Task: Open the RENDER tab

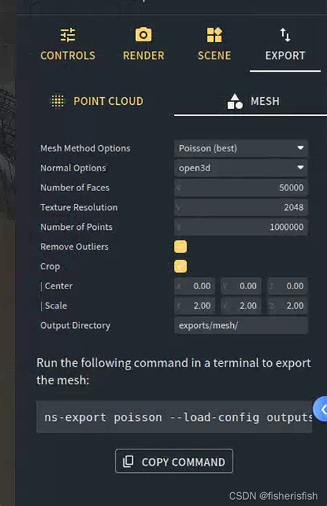Action: point(143,44)
